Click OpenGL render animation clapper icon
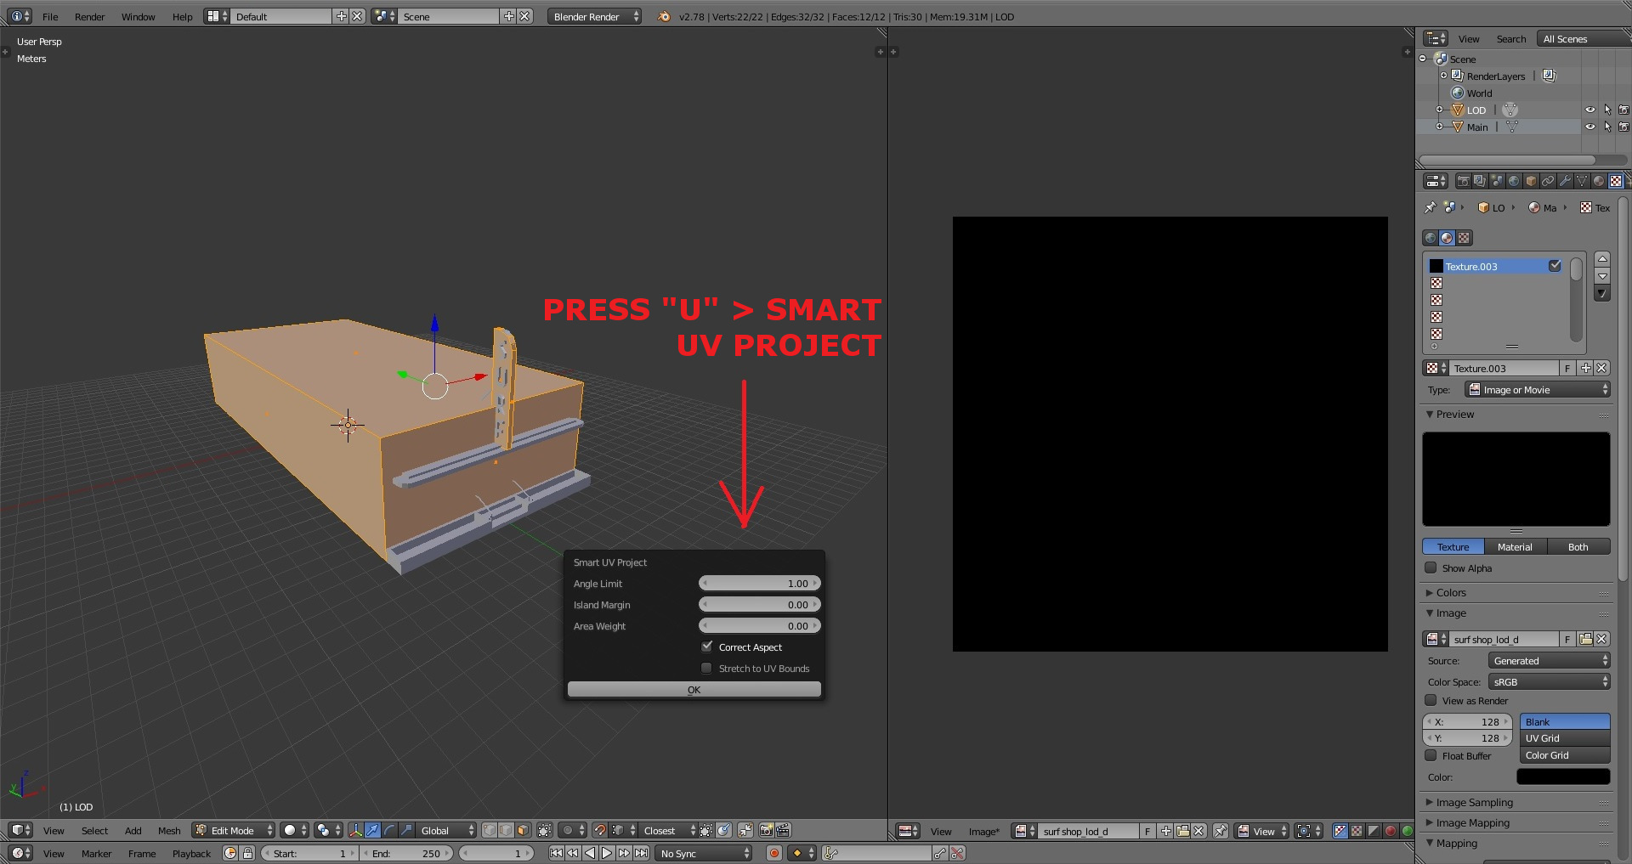 click(x=783, y=830)
